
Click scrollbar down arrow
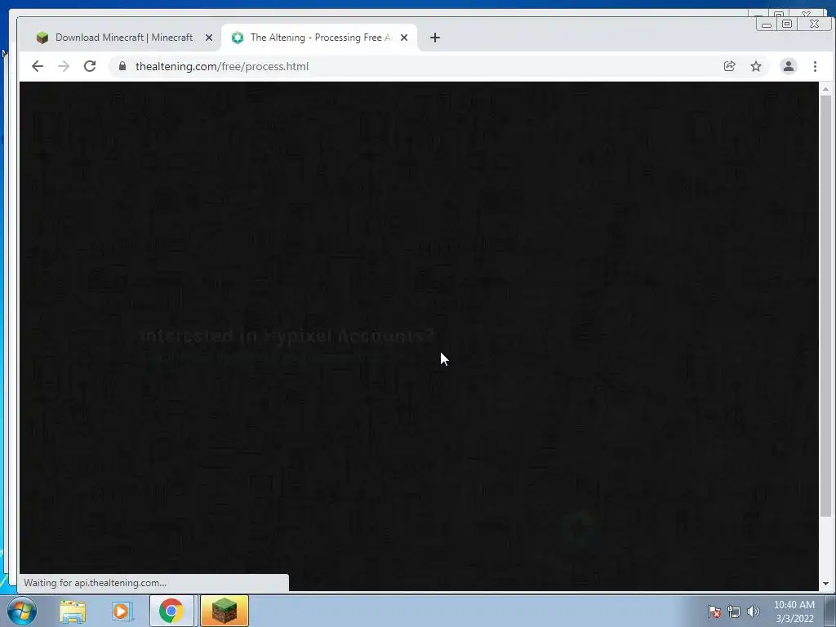point(825,584)
